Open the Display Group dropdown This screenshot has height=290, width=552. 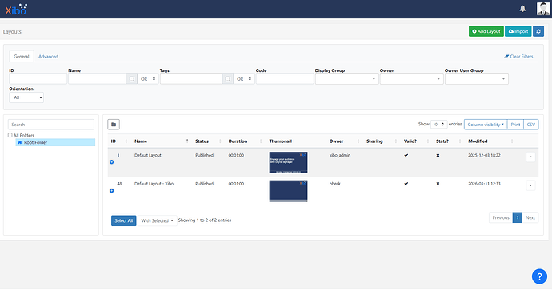346,79
